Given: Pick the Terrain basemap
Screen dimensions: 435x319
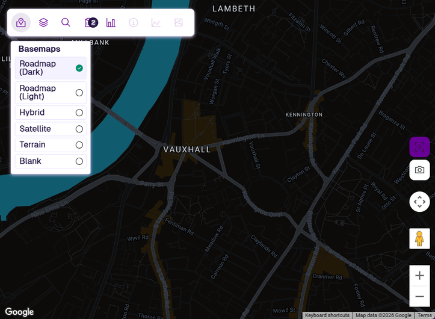Looking at the screenshot, I should click(x=51, y=144).
